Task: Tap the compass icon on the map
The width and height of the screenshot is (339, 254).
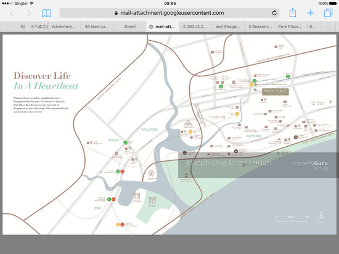Action: pyautogui.click(x=321, y=218)
